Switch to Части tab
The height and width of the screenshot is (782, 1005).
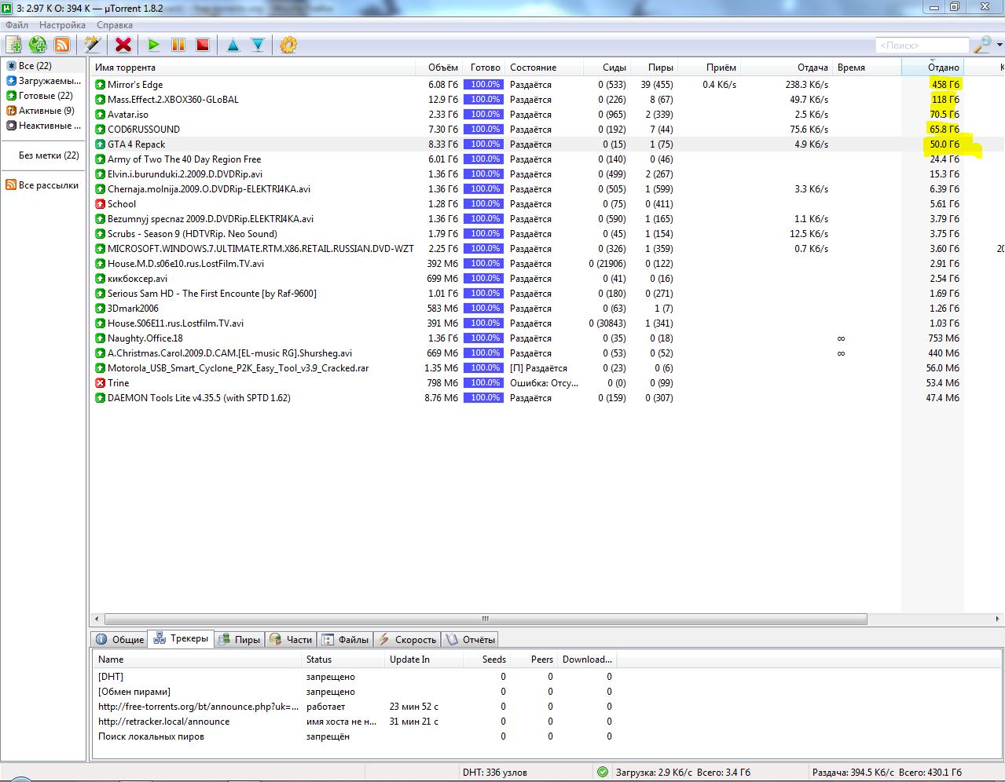(291, 640)
